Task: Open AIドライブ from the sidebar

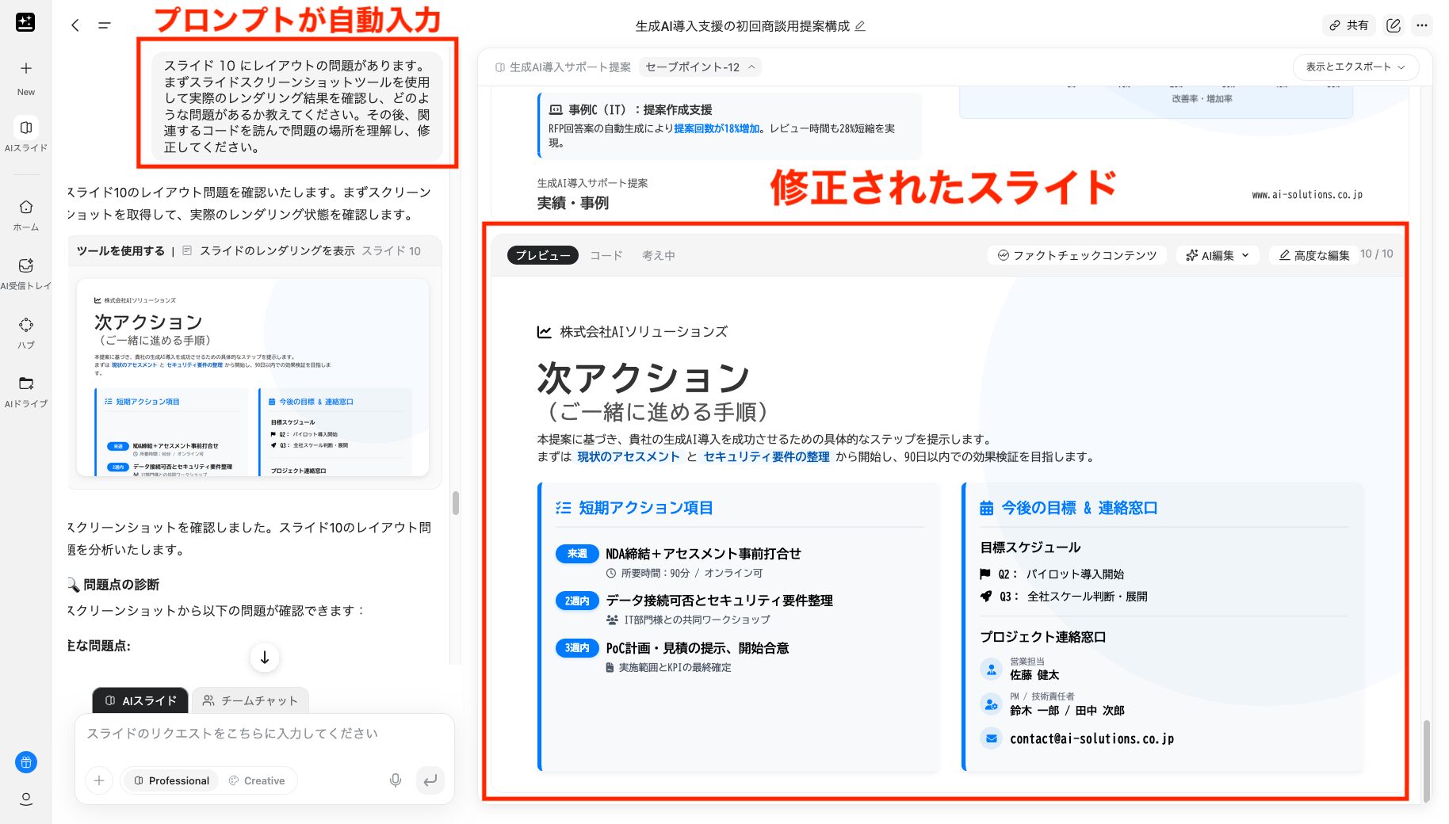Action: (26, 383)
